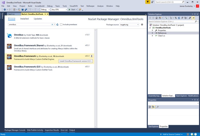200x136 pixels.
Task: Toggle Preview Selected Items in Solution Explorer
Action: (x=193, y=18)
